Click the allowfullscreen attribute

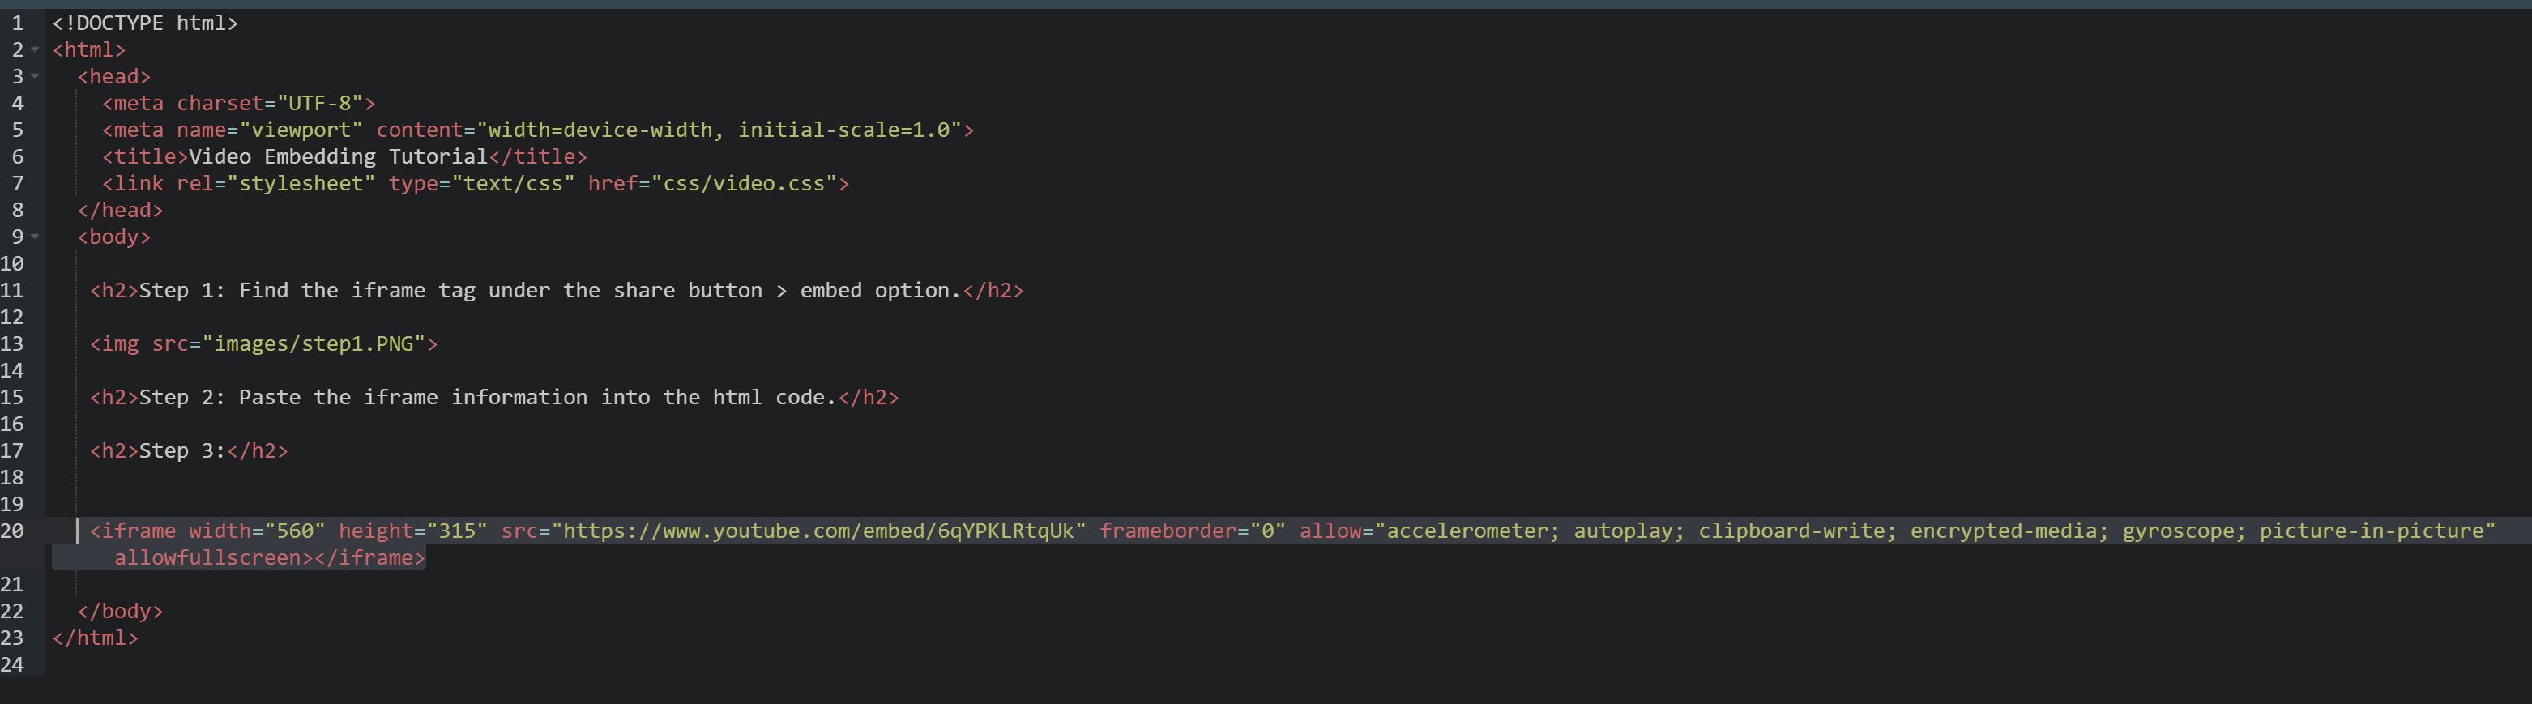coord(207,557)
